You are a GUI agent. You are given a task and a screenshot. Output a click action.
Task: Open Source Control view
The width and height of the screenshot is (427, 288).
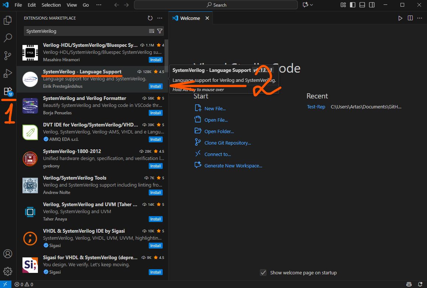[x=8, y=56]
